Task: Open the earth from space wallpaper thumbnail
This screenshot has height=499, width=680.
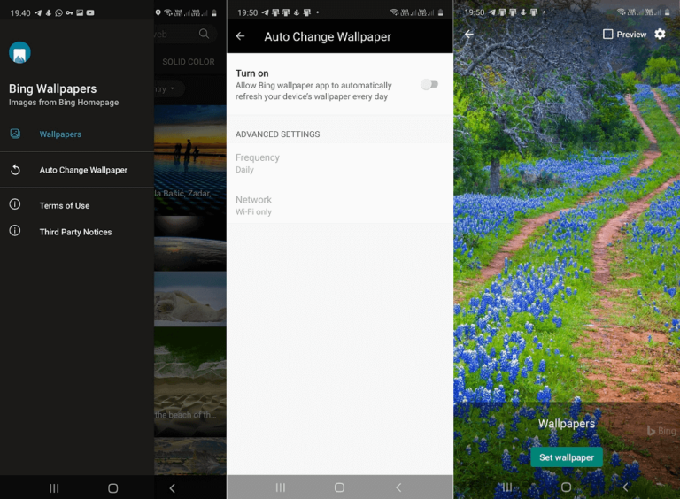Action: (190, 244)
